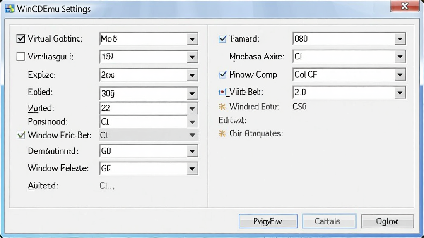Open the Tamard dropdown showing 080
This screenshot has width=424, height=238.
click(349, 39)
